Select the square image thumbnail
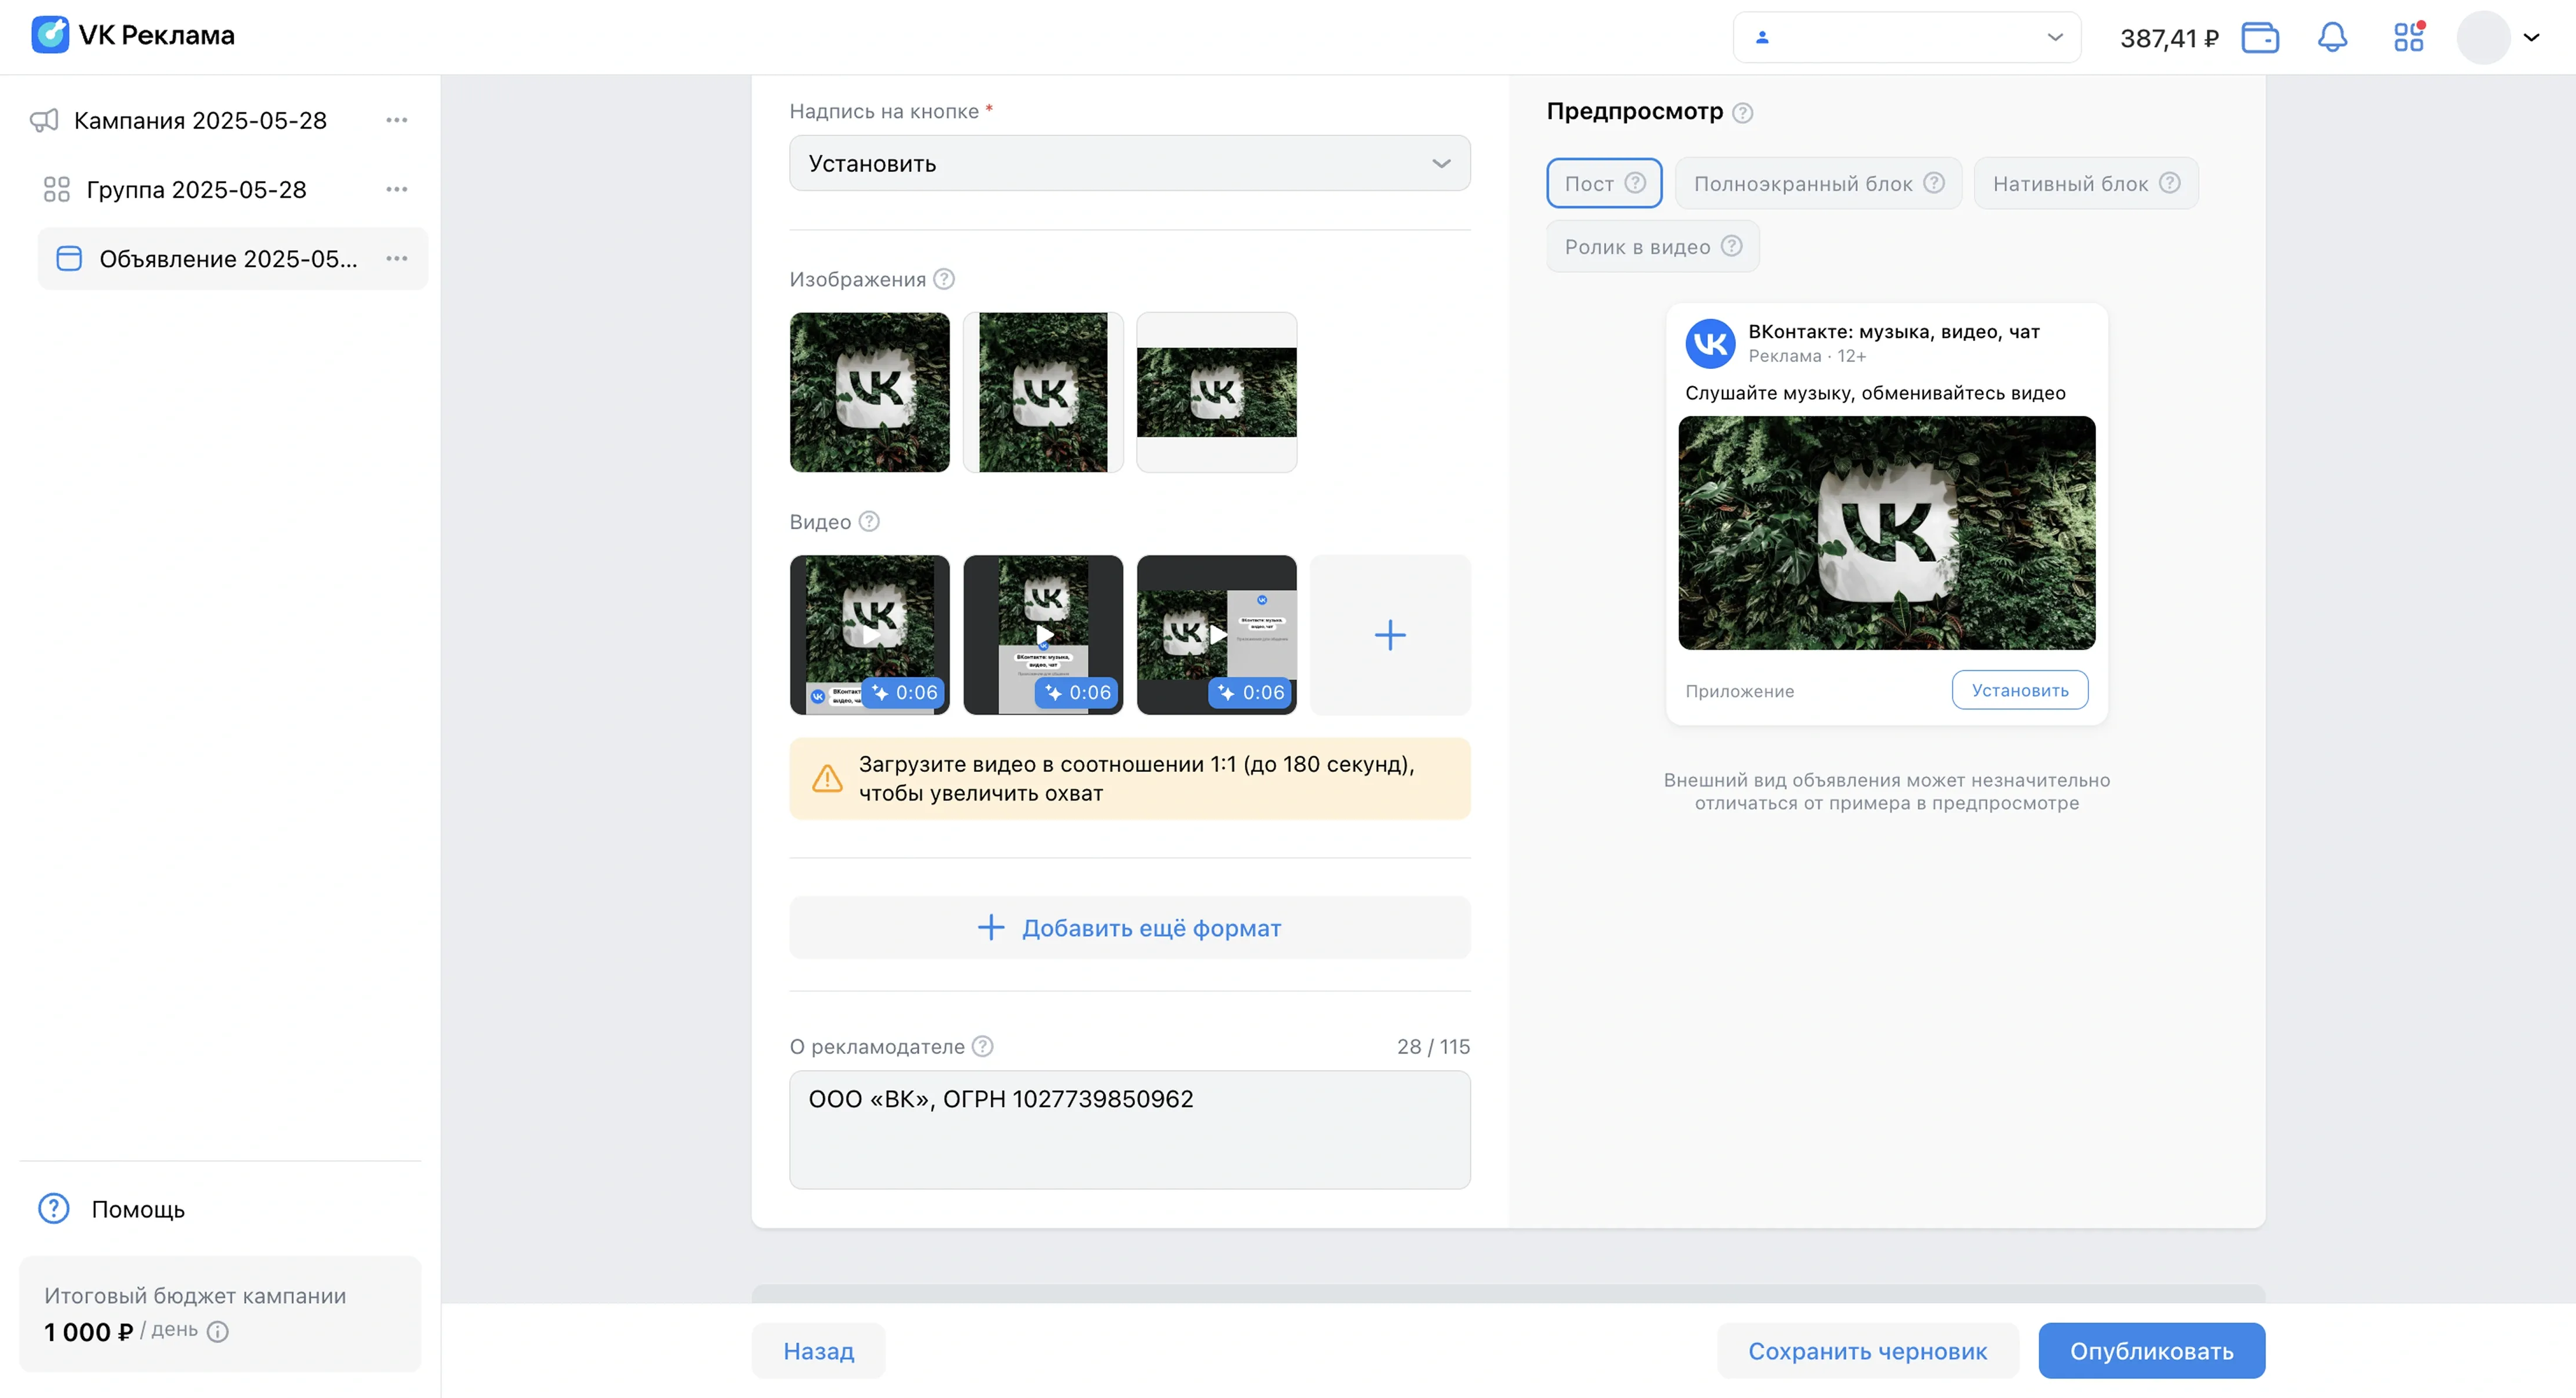Image resolution: width=2576 pixels, height=1398 pixels. pyautogui.click(x=869, y=392)
